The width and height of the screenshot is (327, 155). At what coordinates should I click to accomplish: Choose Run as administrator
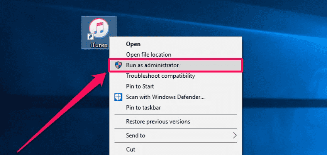(x=176, y=65)
